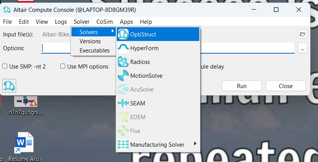Click the Close button
This screenshot has height=162, width=318.
[x=286, y=86]
